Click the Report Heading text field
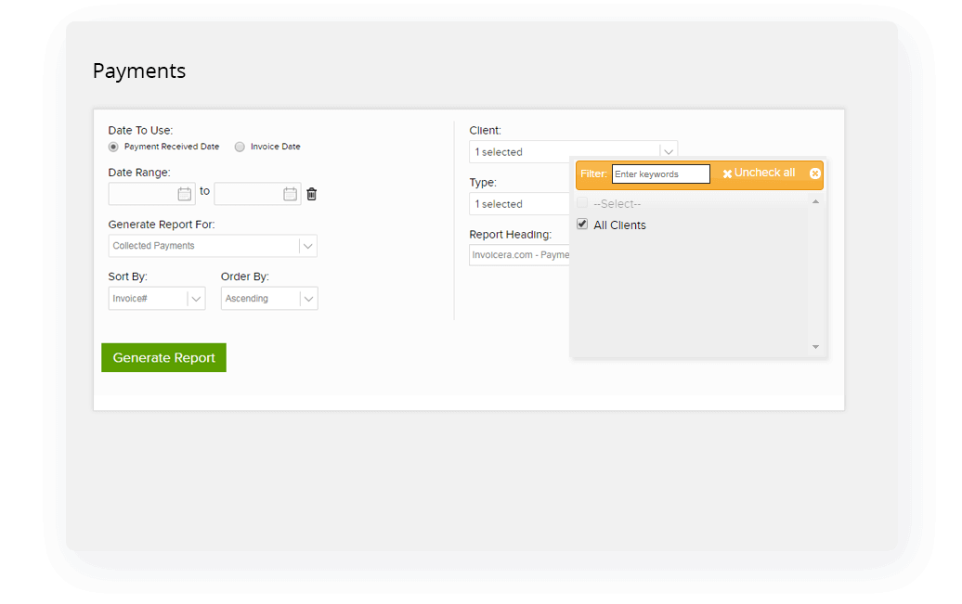962x604 pixels. pyautogui.click(x=520, y=255)
